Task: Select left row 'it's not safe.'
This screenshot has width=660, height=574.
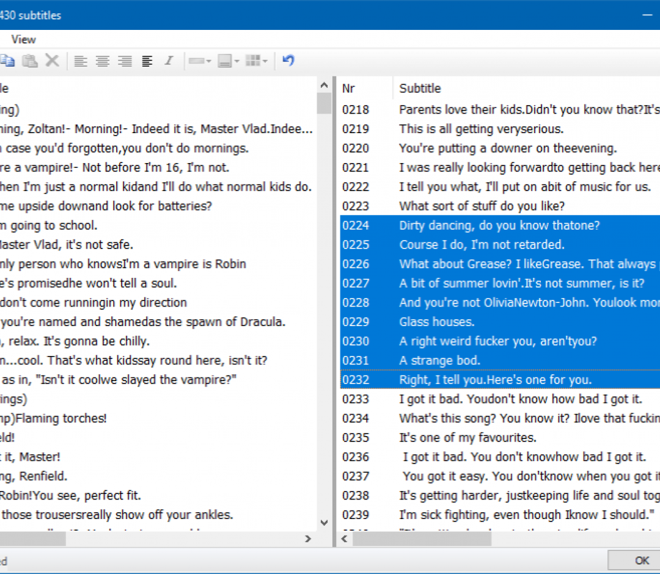Action: pos(158,245)
